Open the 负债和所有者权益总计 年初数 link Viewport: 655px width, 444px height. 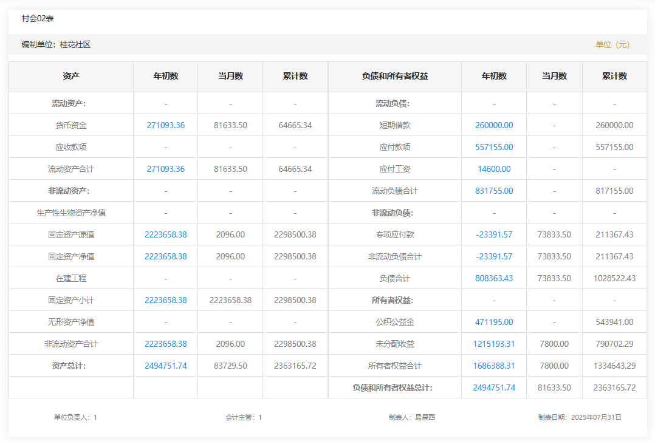coord(493,388)
